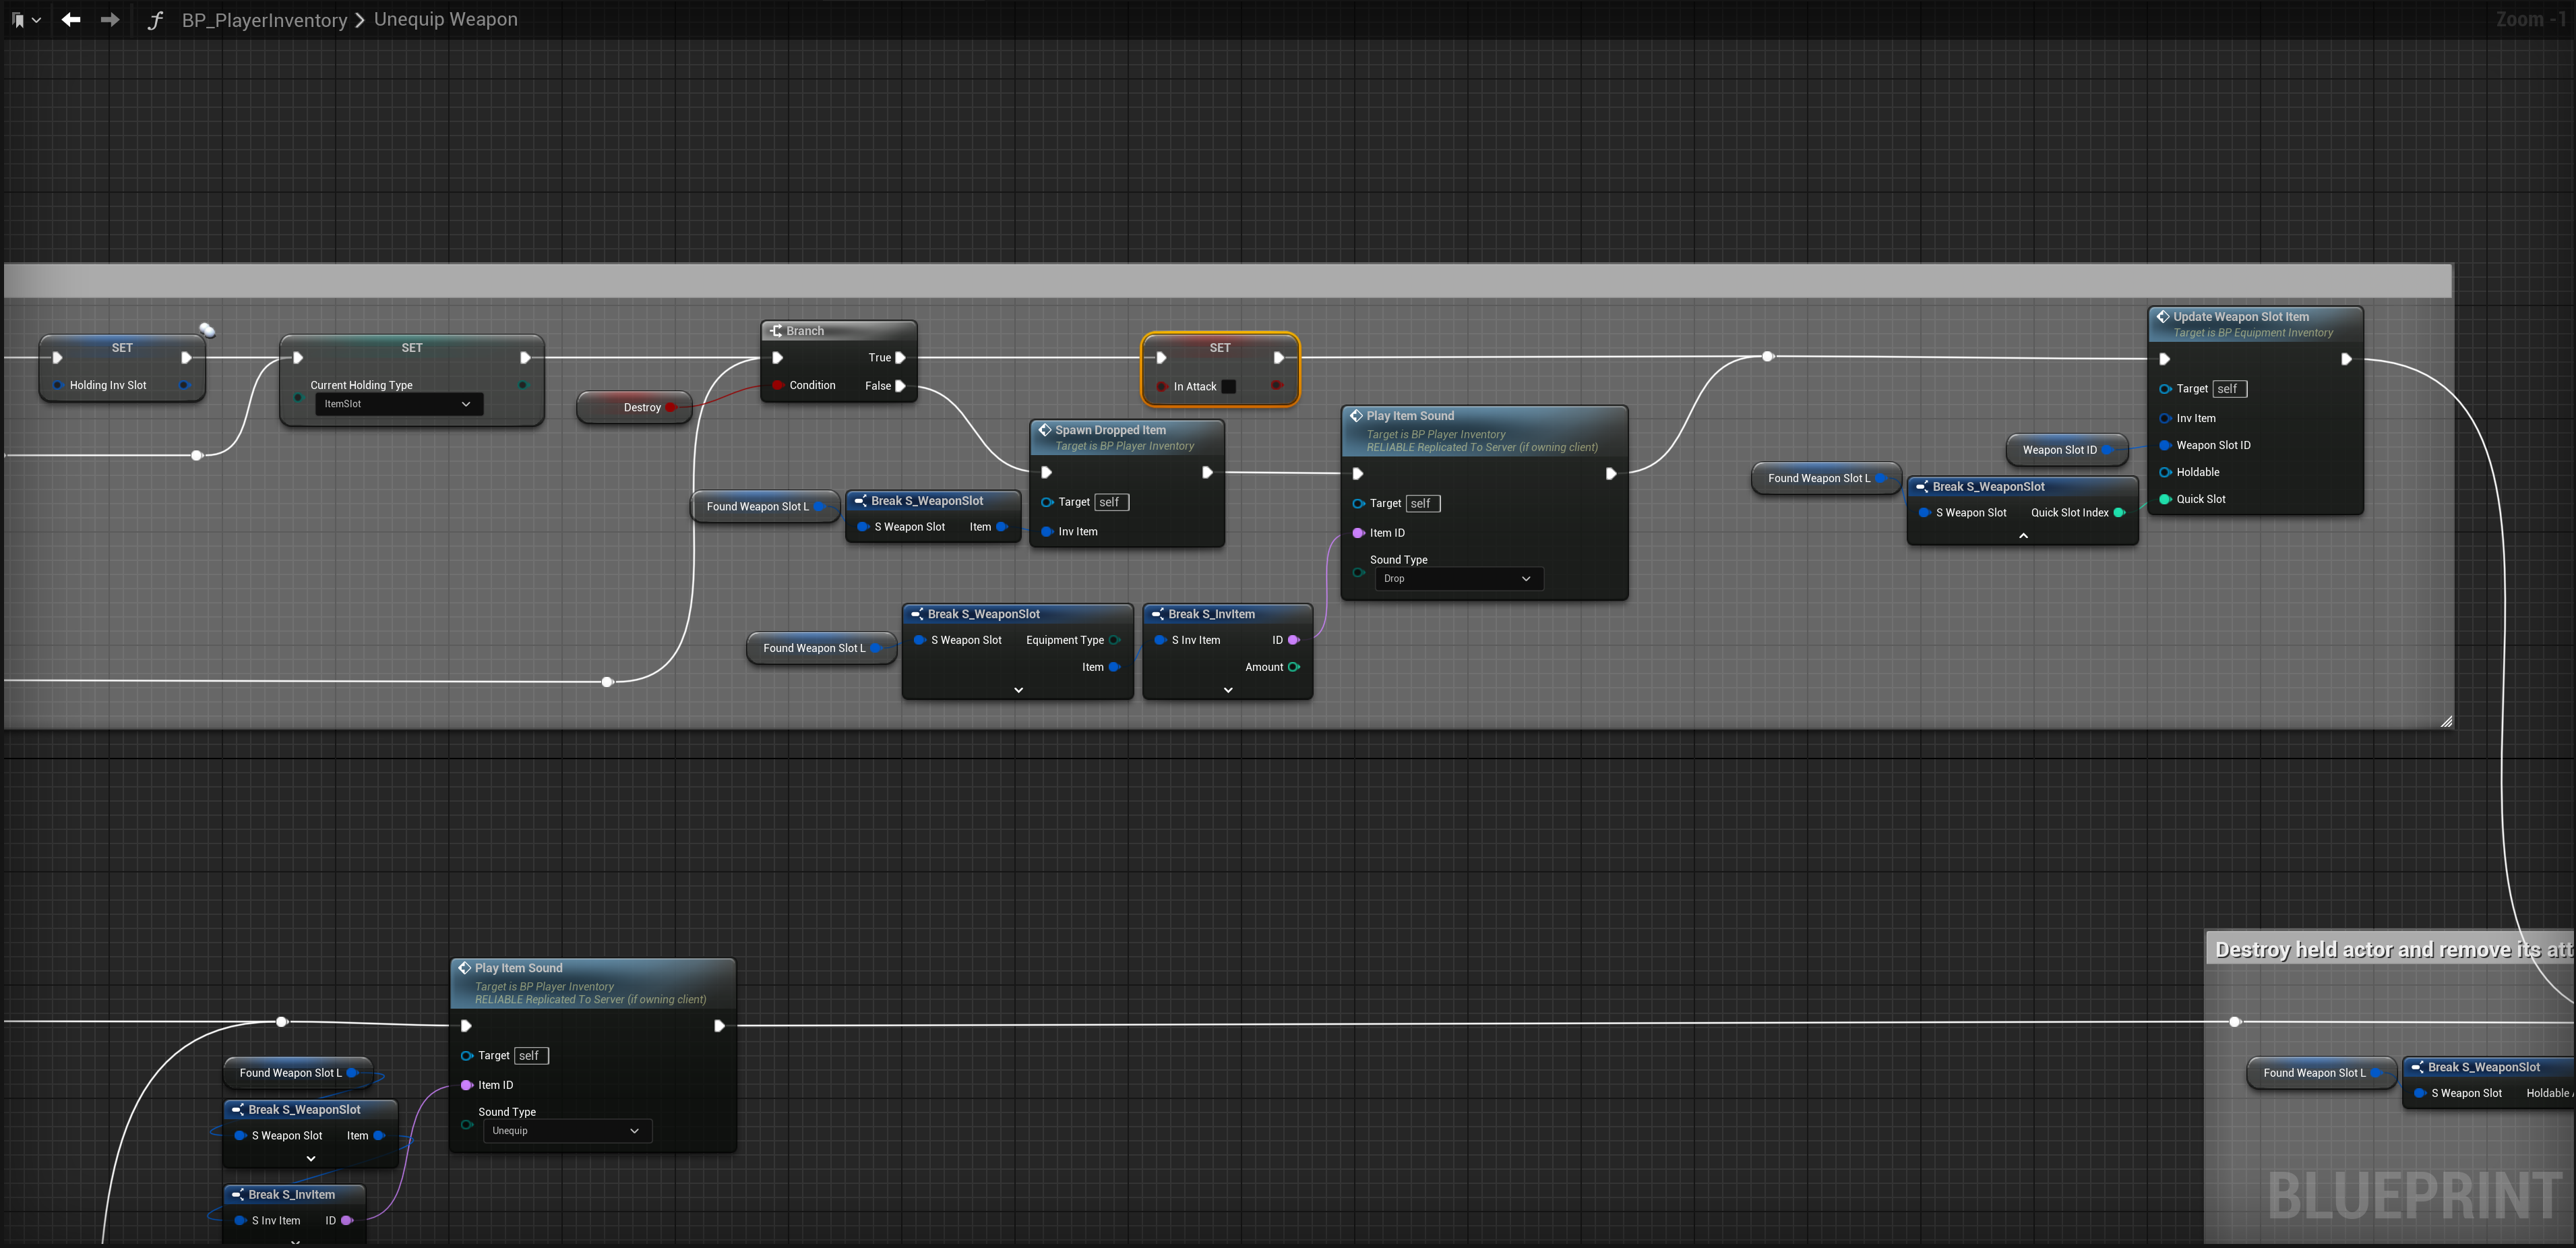Image resolution: width=2576 pixels, height=1248 pixels.
Task: Click the forward navigation arrow
Action: [x=110, y=19]
